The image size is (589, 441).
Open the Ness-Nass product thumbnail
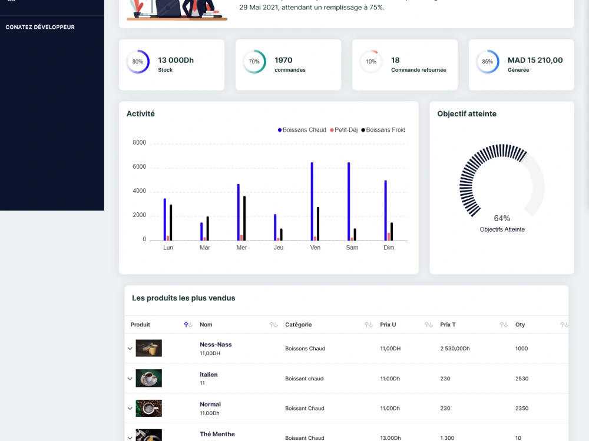pos(149,348)
